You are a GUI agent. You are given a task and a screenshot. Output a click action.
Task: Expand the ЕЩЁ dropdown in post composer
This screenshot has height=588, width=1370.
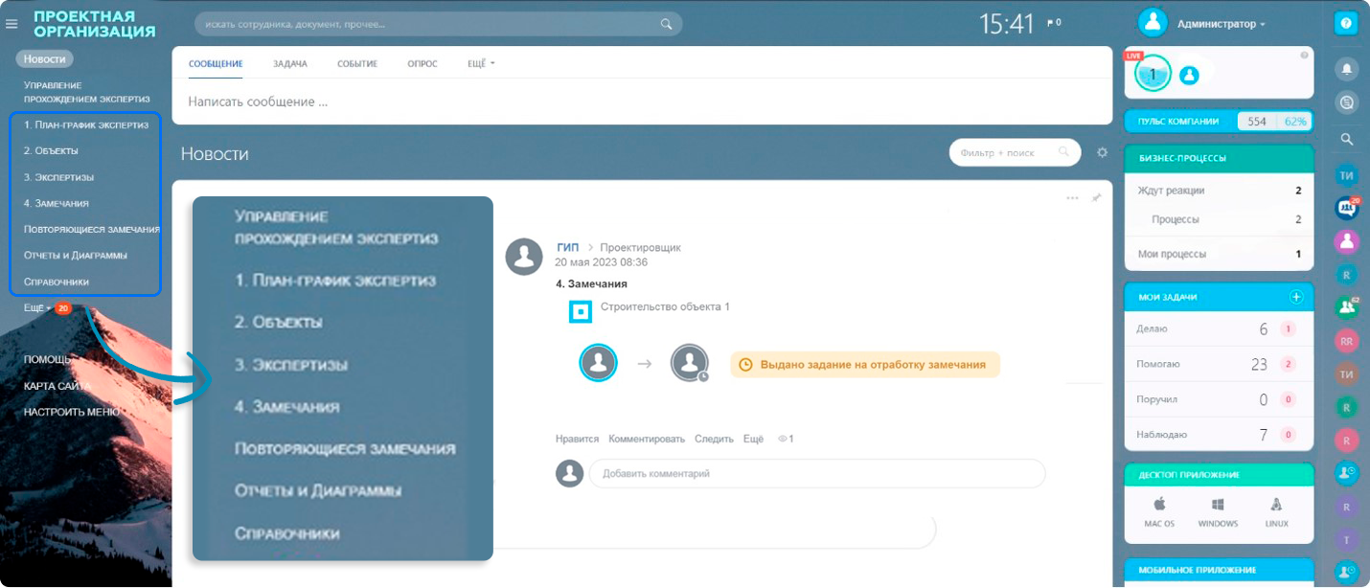[x=481, y=64]
